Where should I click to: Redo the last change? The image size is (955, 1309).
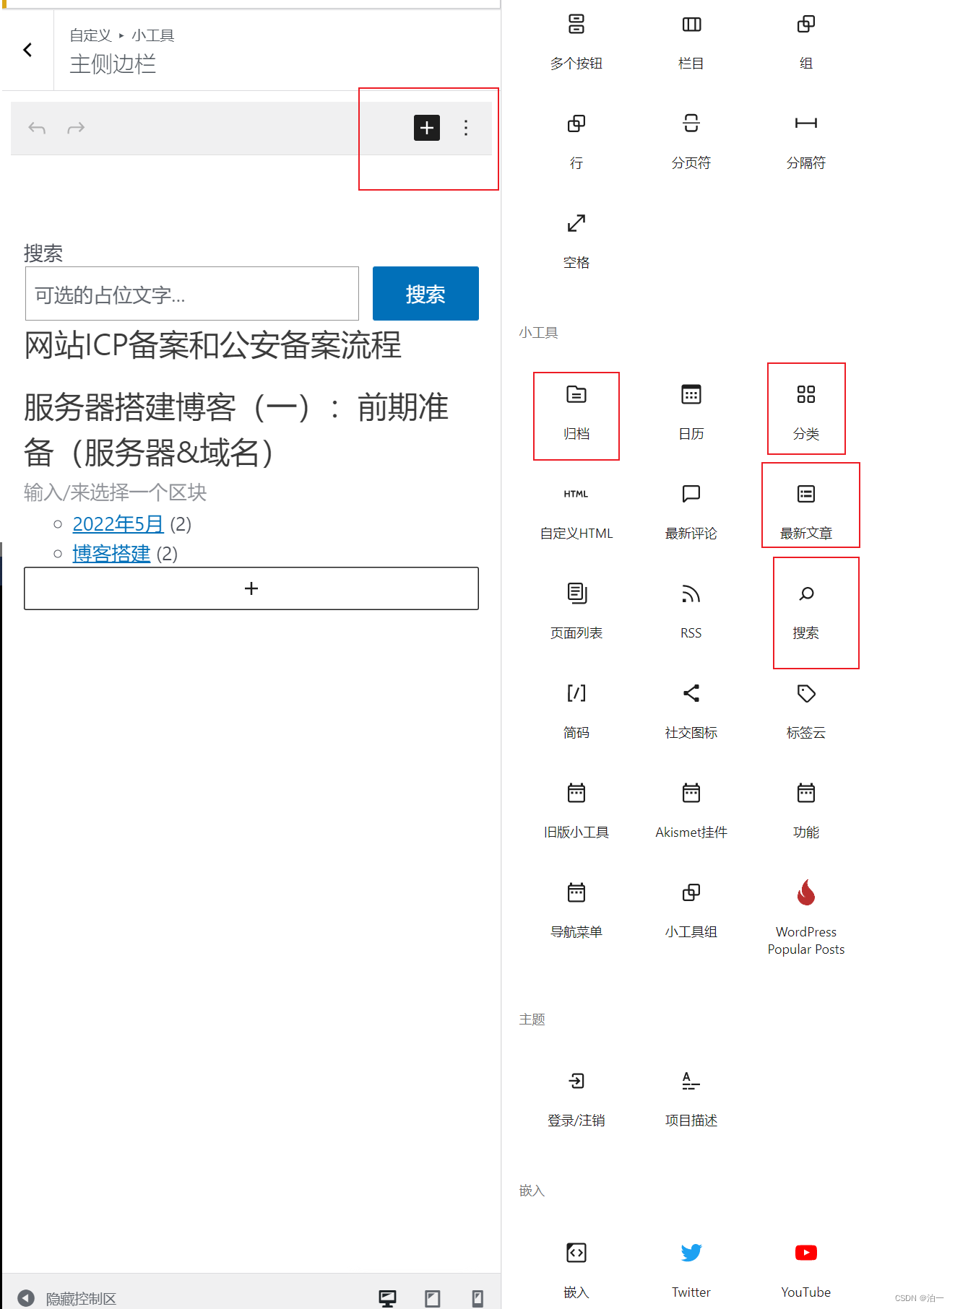pyautogui.click(x=76, y=128)
